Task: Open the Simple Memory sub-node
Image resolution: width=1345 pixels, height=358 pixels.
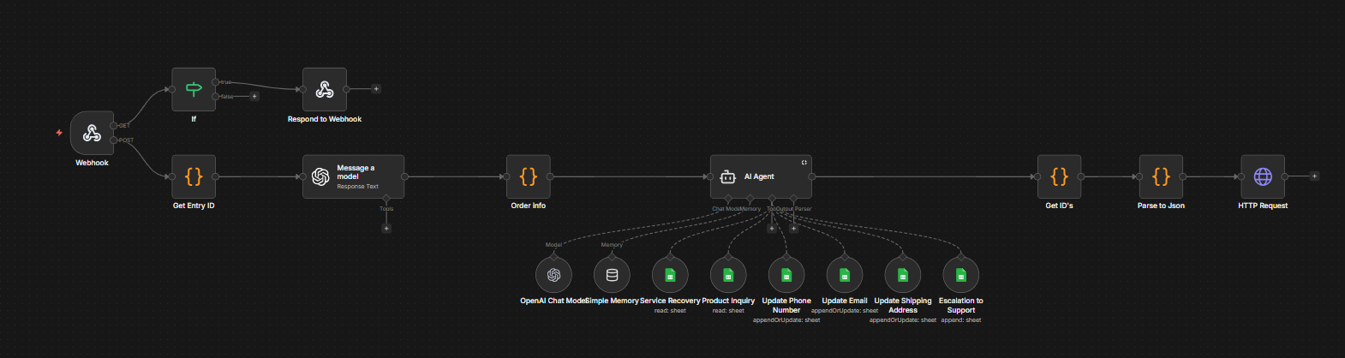Action: click(x=612, y=275)
